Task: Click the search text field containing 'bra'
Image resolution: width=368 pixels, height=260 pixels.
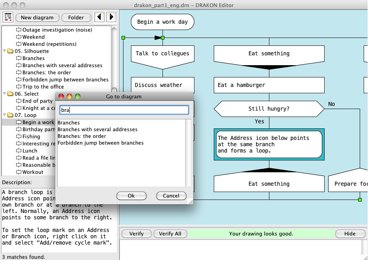Action: click(124, 110)
